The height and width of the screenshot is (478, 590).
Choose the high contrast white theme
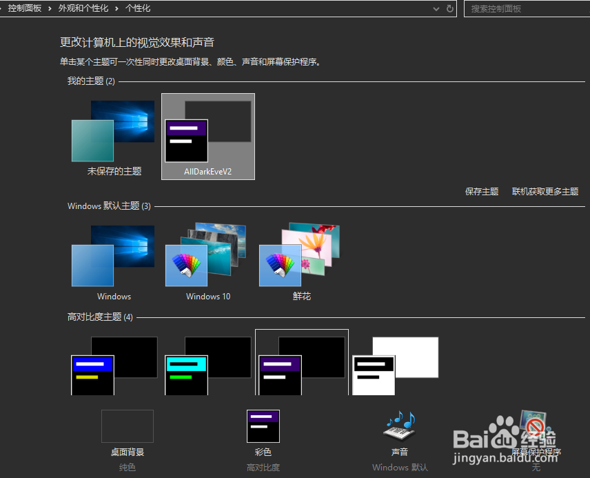[396, 366]
